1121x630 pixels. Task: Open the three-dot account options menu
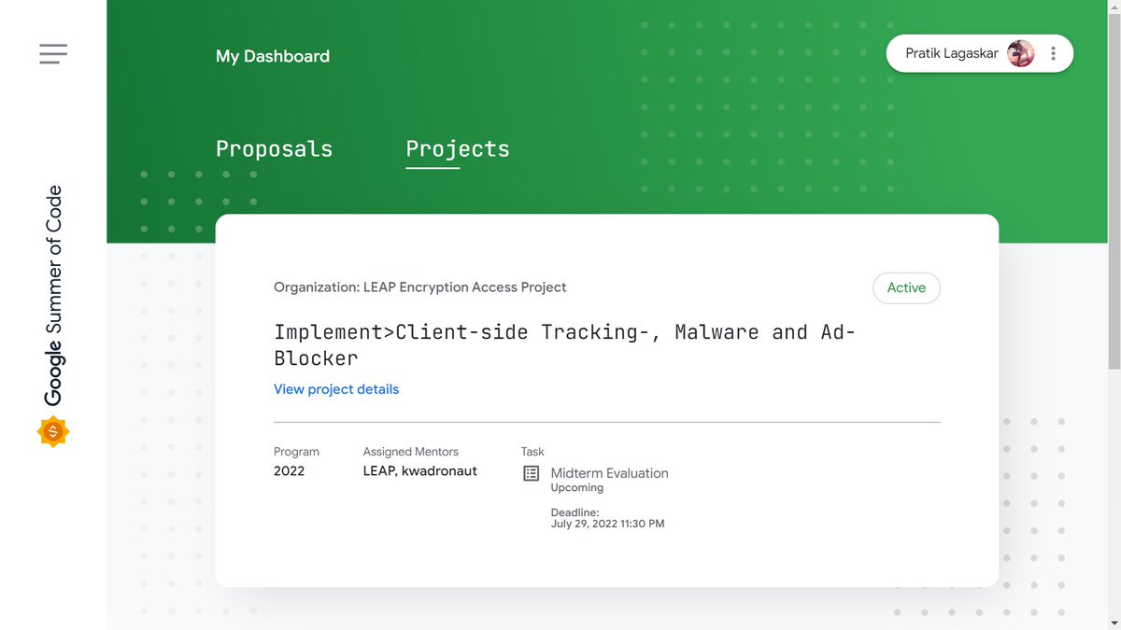click(x=1054, y=53)
